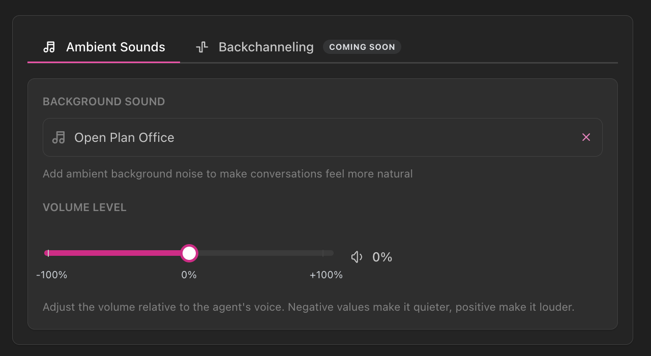Click the +100% label under the slider

(326, 275)
